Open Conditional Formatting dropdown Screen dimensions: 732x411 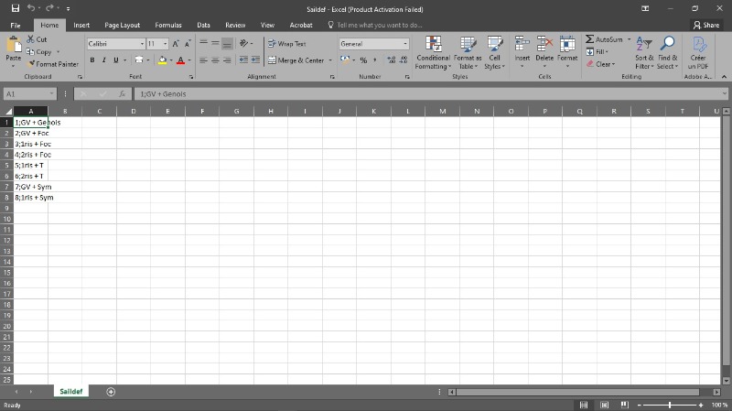coord(433,53)
